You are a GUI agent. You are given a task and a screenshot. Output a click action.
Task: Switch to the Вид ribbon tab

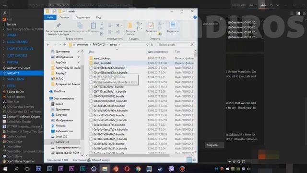(98, 17)
